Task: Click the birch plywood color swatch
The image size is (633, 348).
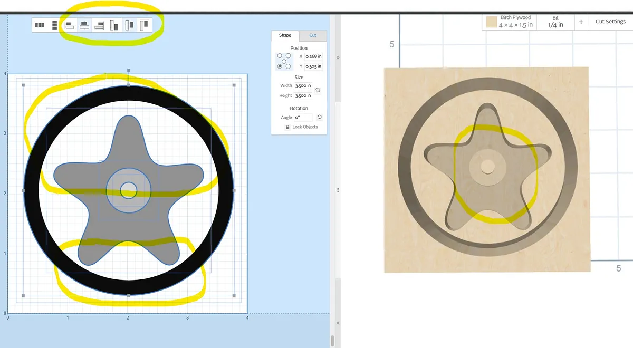Action: [492, 22]
